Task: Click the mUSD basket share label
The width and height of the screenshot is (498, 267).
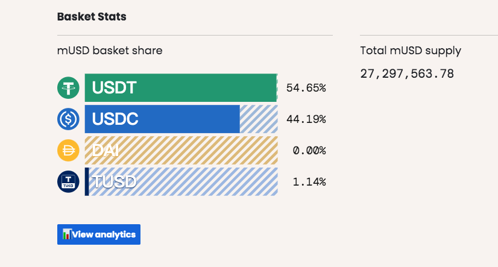Action: pyautogui.click(x=110, y=51)
